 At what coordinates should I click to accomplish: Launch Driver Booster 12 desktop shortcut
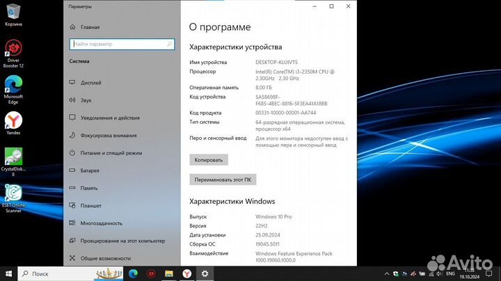(x=13, y=54)
